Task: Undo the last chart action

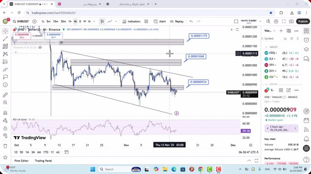Action: click(x=191, y=21)
